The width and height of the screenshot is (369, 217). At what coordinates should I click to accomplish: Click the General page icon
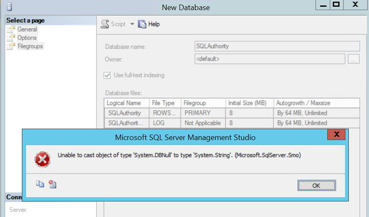[11, 29]
